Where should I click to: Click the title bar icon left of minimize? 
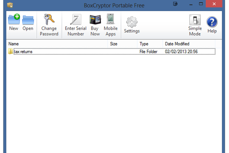[x=175, y=4]
